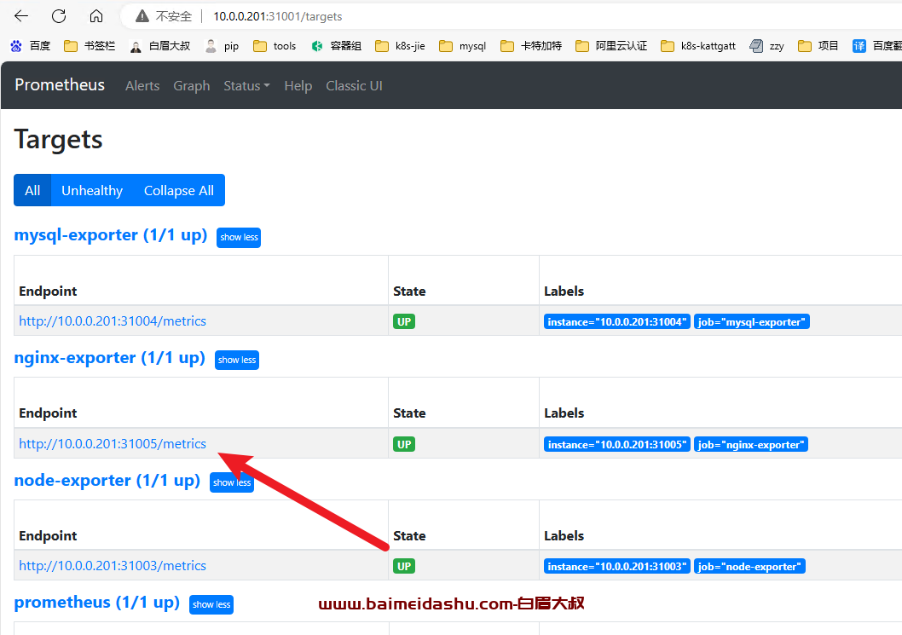Open the pip bookmark
Screen dimensions: 902x635
[222, 46]
